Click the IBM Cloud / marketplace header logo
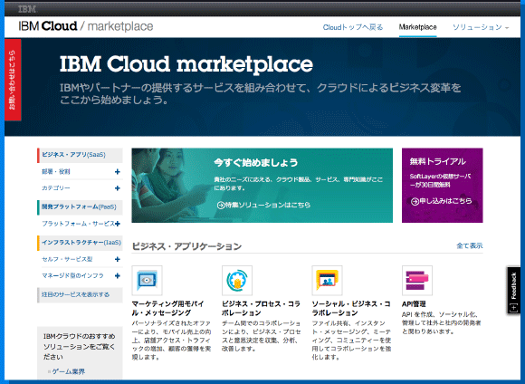This screenshot has width=525, height=384. (x=86, y=26)
